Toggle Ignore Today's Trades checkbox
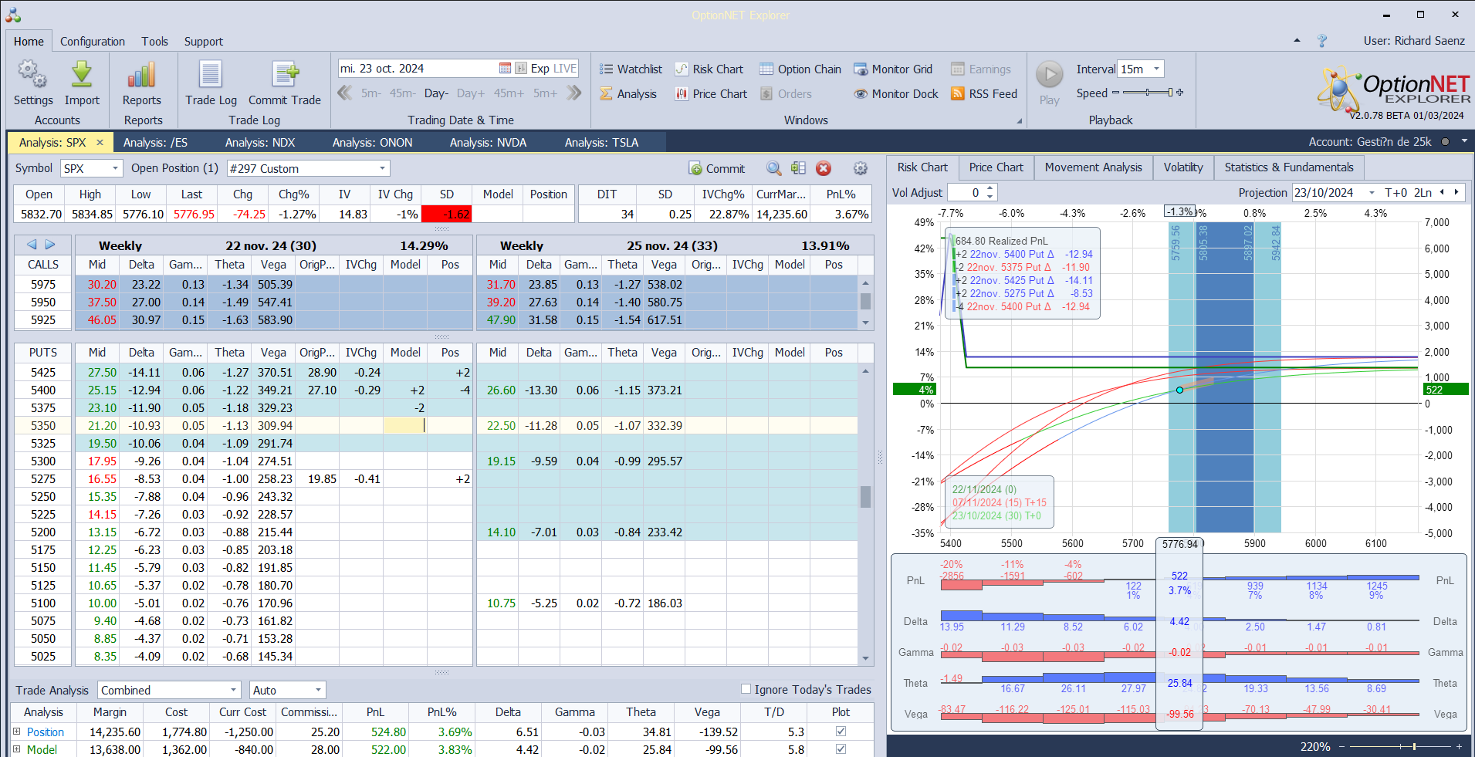 coord(746,689)
